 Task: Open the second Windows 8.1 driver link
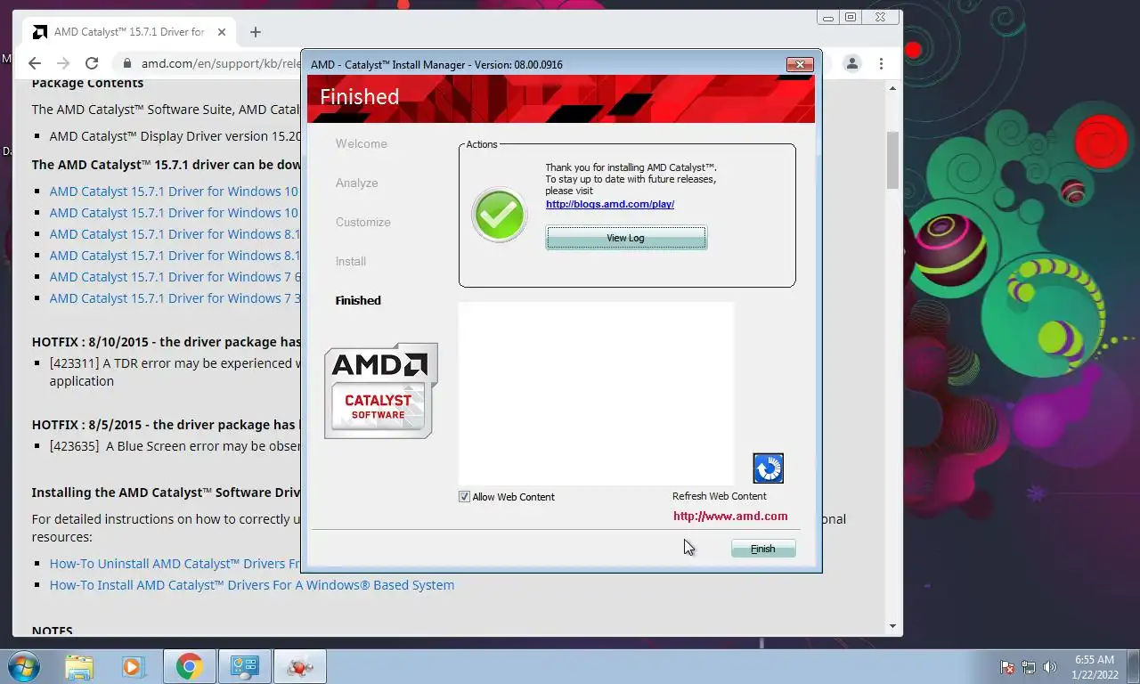(175, 256)
